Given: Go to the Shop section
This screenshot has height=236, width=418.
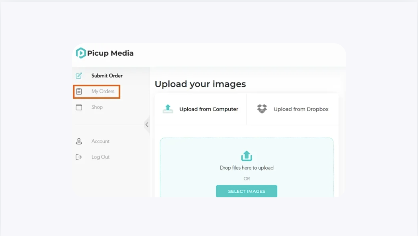Looking at the screenshot, I should click(x=97, y=107).
